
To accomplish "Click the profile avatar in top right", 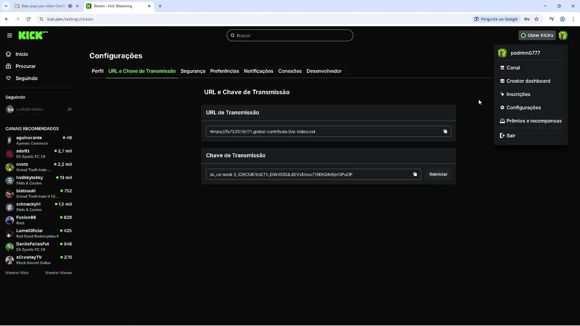I will pos(563,35).
